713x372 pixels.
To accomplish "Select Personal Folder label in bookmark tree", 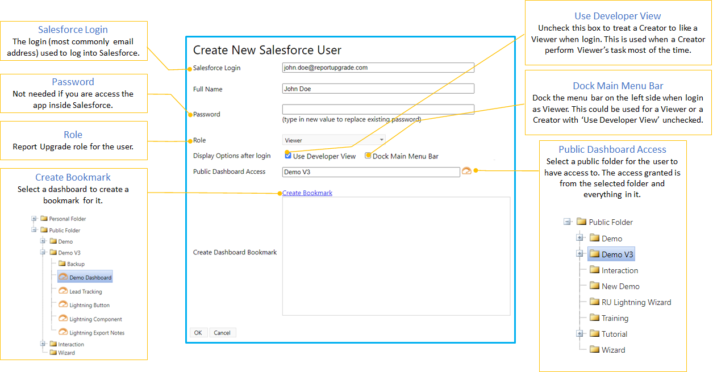I will 68,219.
